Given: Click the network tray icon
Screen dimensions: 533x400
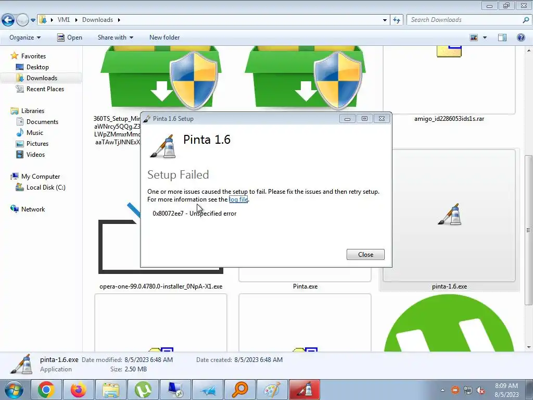Looking at the screenshot, I should 468,390.
